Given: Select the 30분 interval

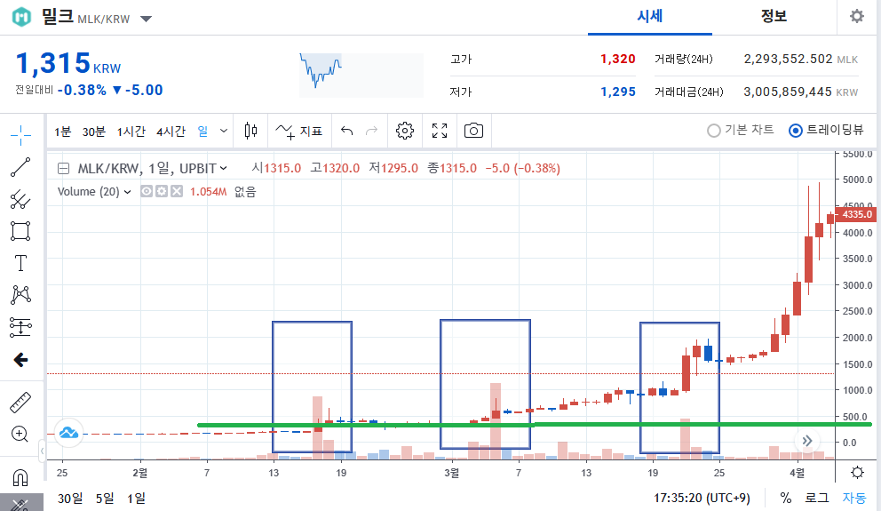Looking at the screenshot, I should click(94, 132).
